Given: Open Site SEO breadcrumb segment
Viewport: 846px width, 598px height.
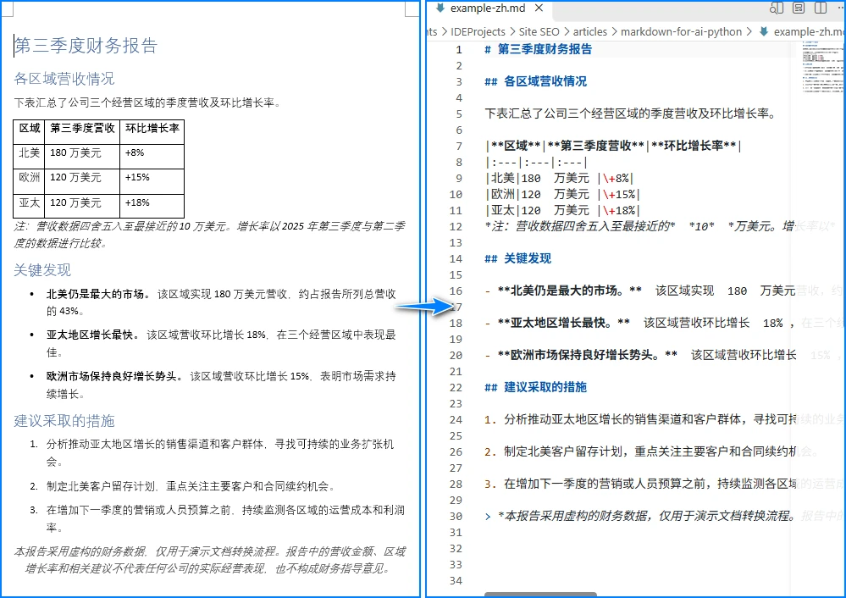Looking at the screenshot, I should tap(539, 32).
